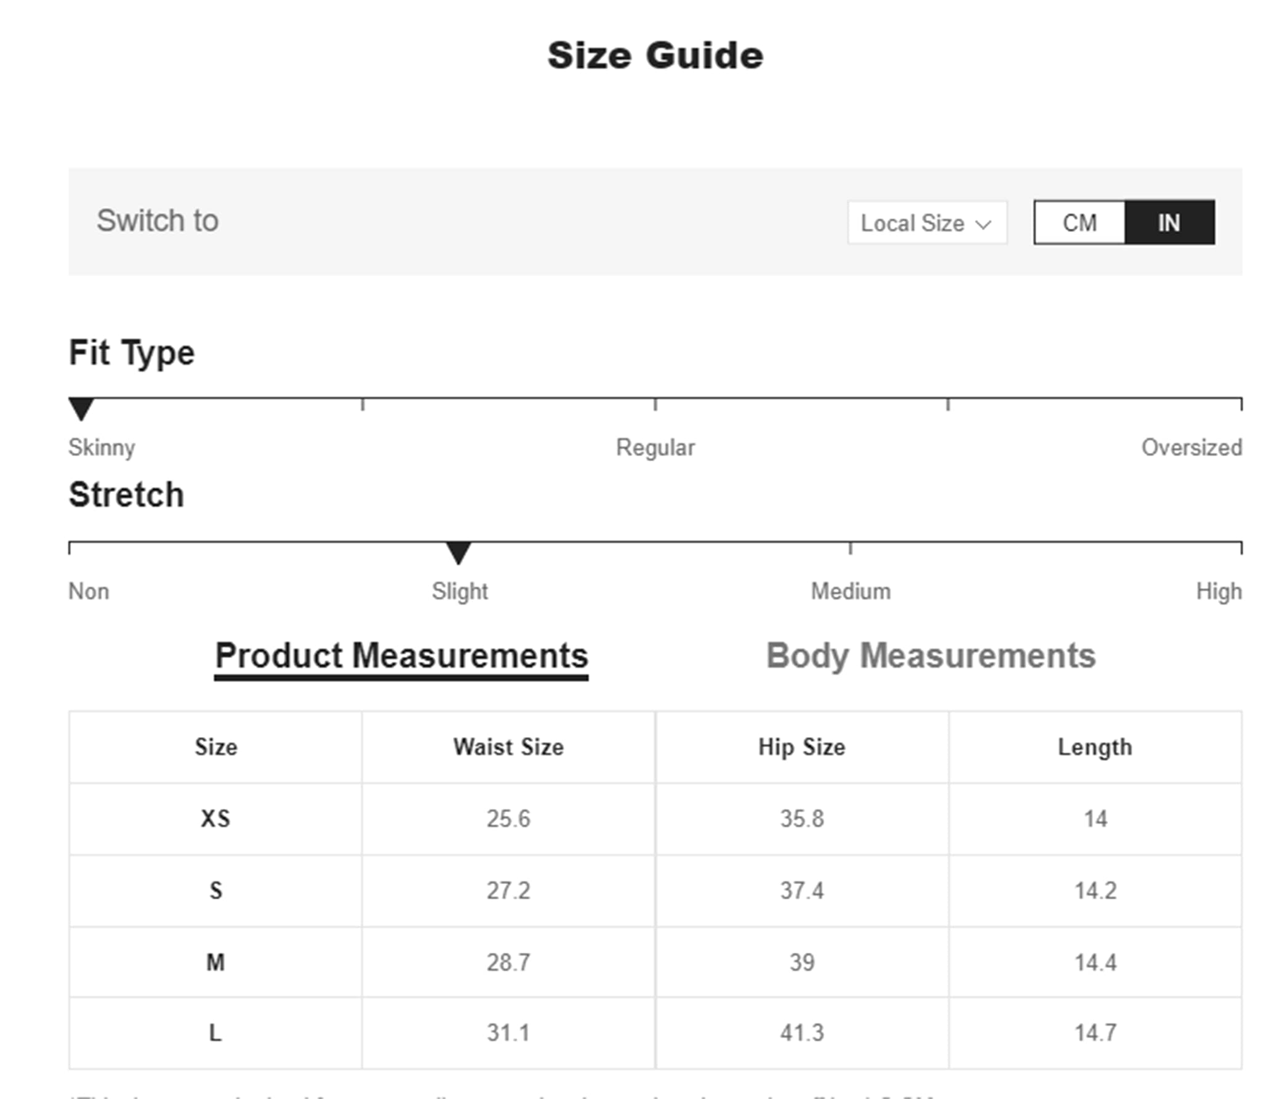
Task: Select the IN unit toggle
Action: tap(1169, 223)
